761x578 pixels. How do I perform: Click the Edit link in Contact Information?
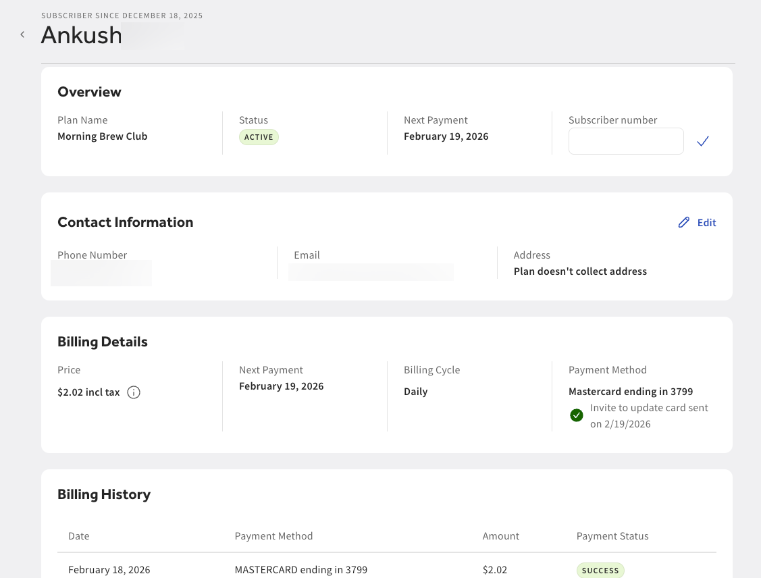706,222
